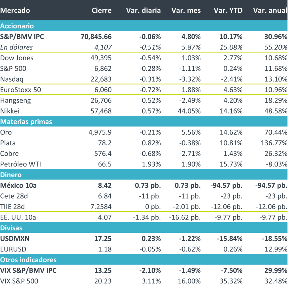Image resolution: width=288 pixels, height=290 pixels.
Task: Select the Var. diaria column header
Action: 143,10
